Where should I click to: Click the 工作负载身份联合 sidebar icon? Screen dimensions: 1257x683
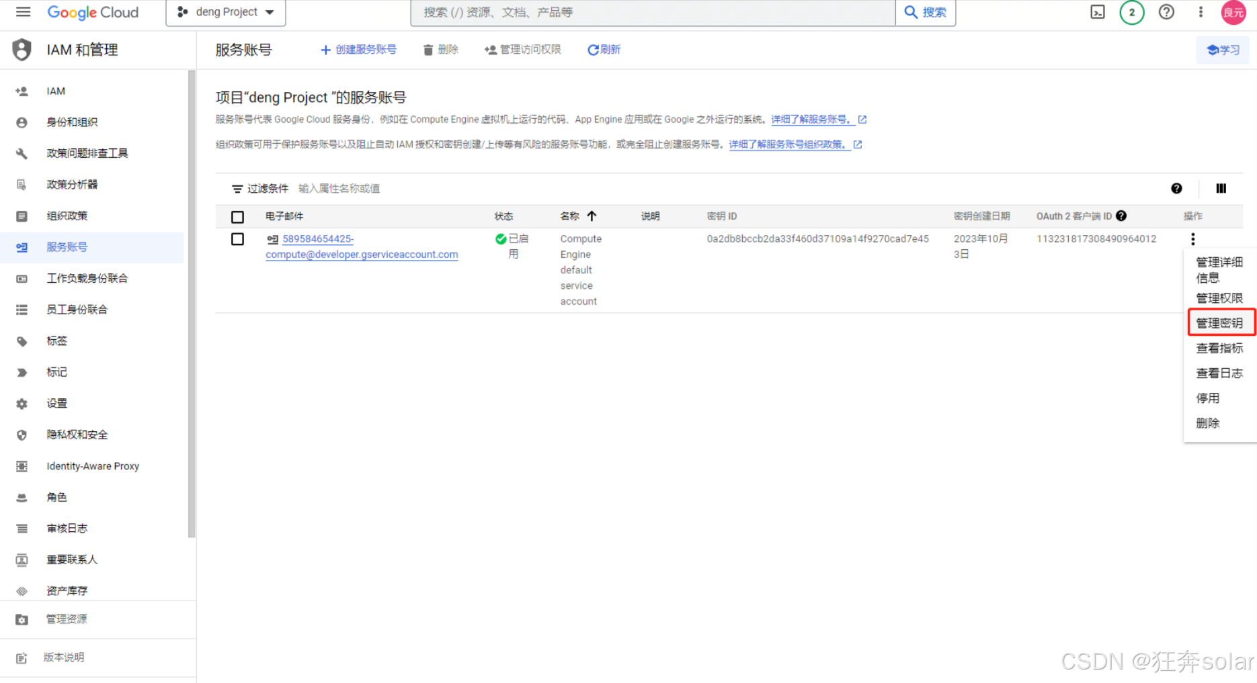click(x=22, y=279)
